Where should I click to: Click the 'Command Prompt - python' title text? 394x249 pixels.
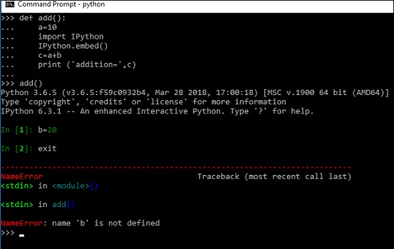[61, 5]
